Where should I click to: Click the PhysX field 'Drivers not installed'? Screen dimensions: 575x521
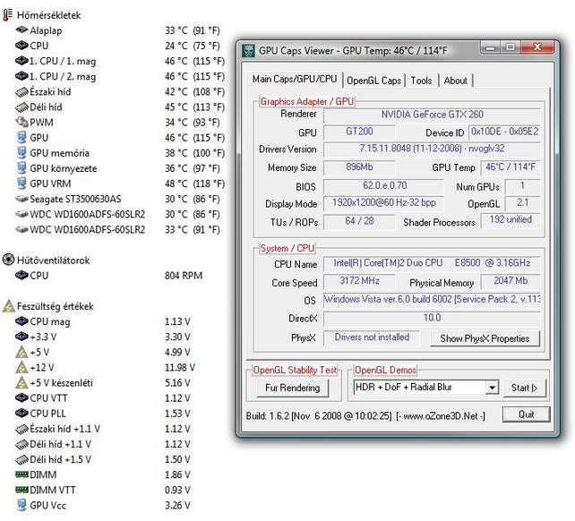click(372, 337)
